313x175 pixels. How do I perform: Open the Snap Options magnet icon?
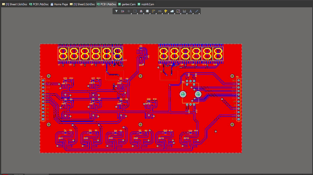(x=122, y=11)
